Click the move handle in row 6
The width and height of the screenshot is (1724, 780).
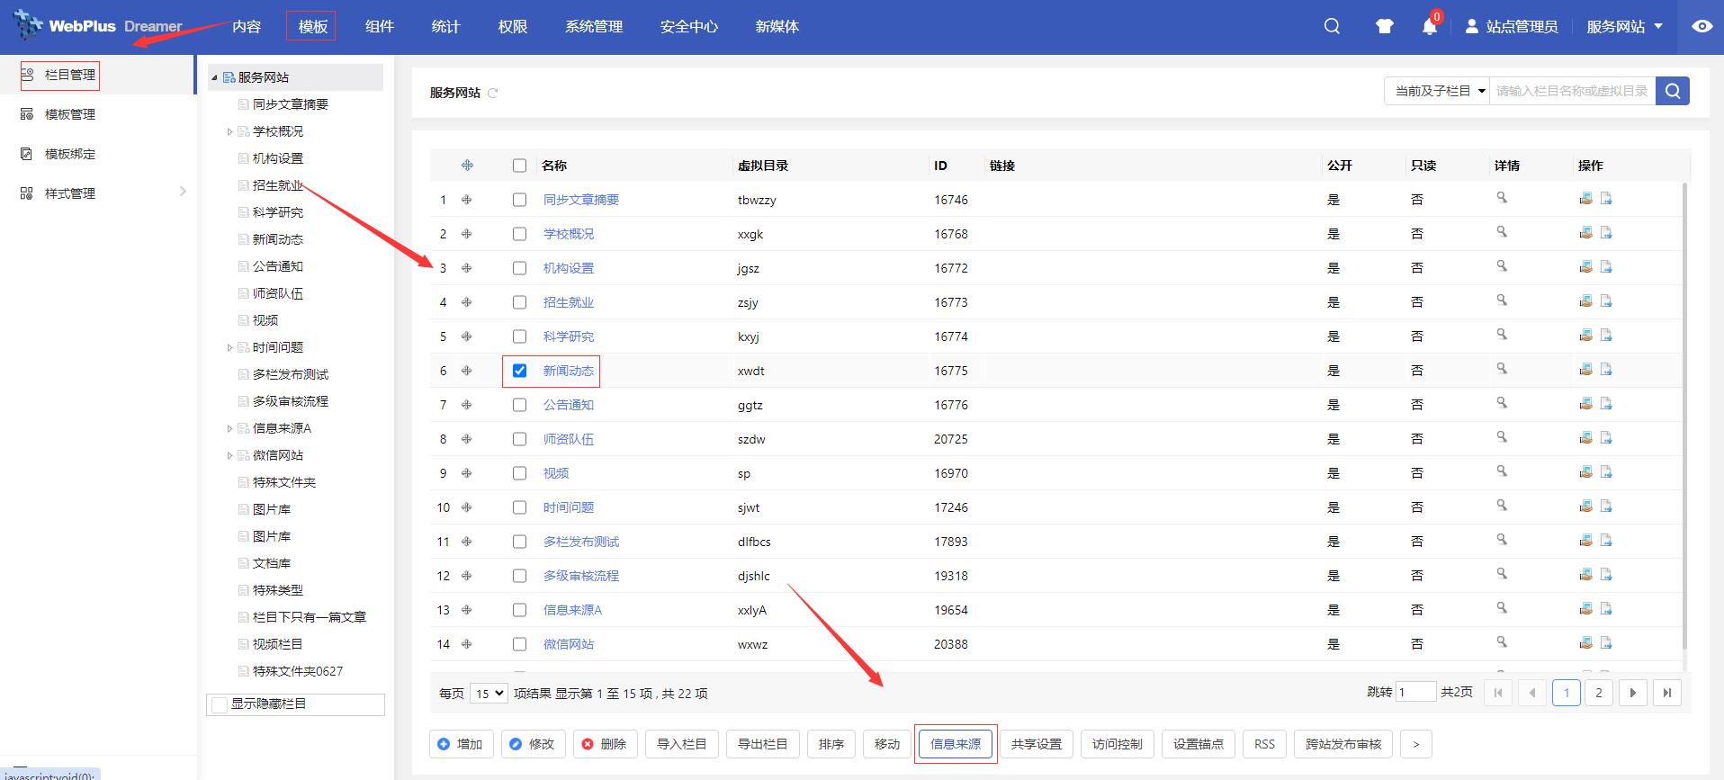coord(467,371)
